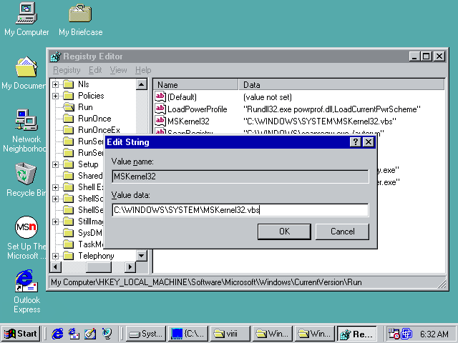Open My Briefcase desktop icon
The image size is (458, 343).
click(80, 14)
